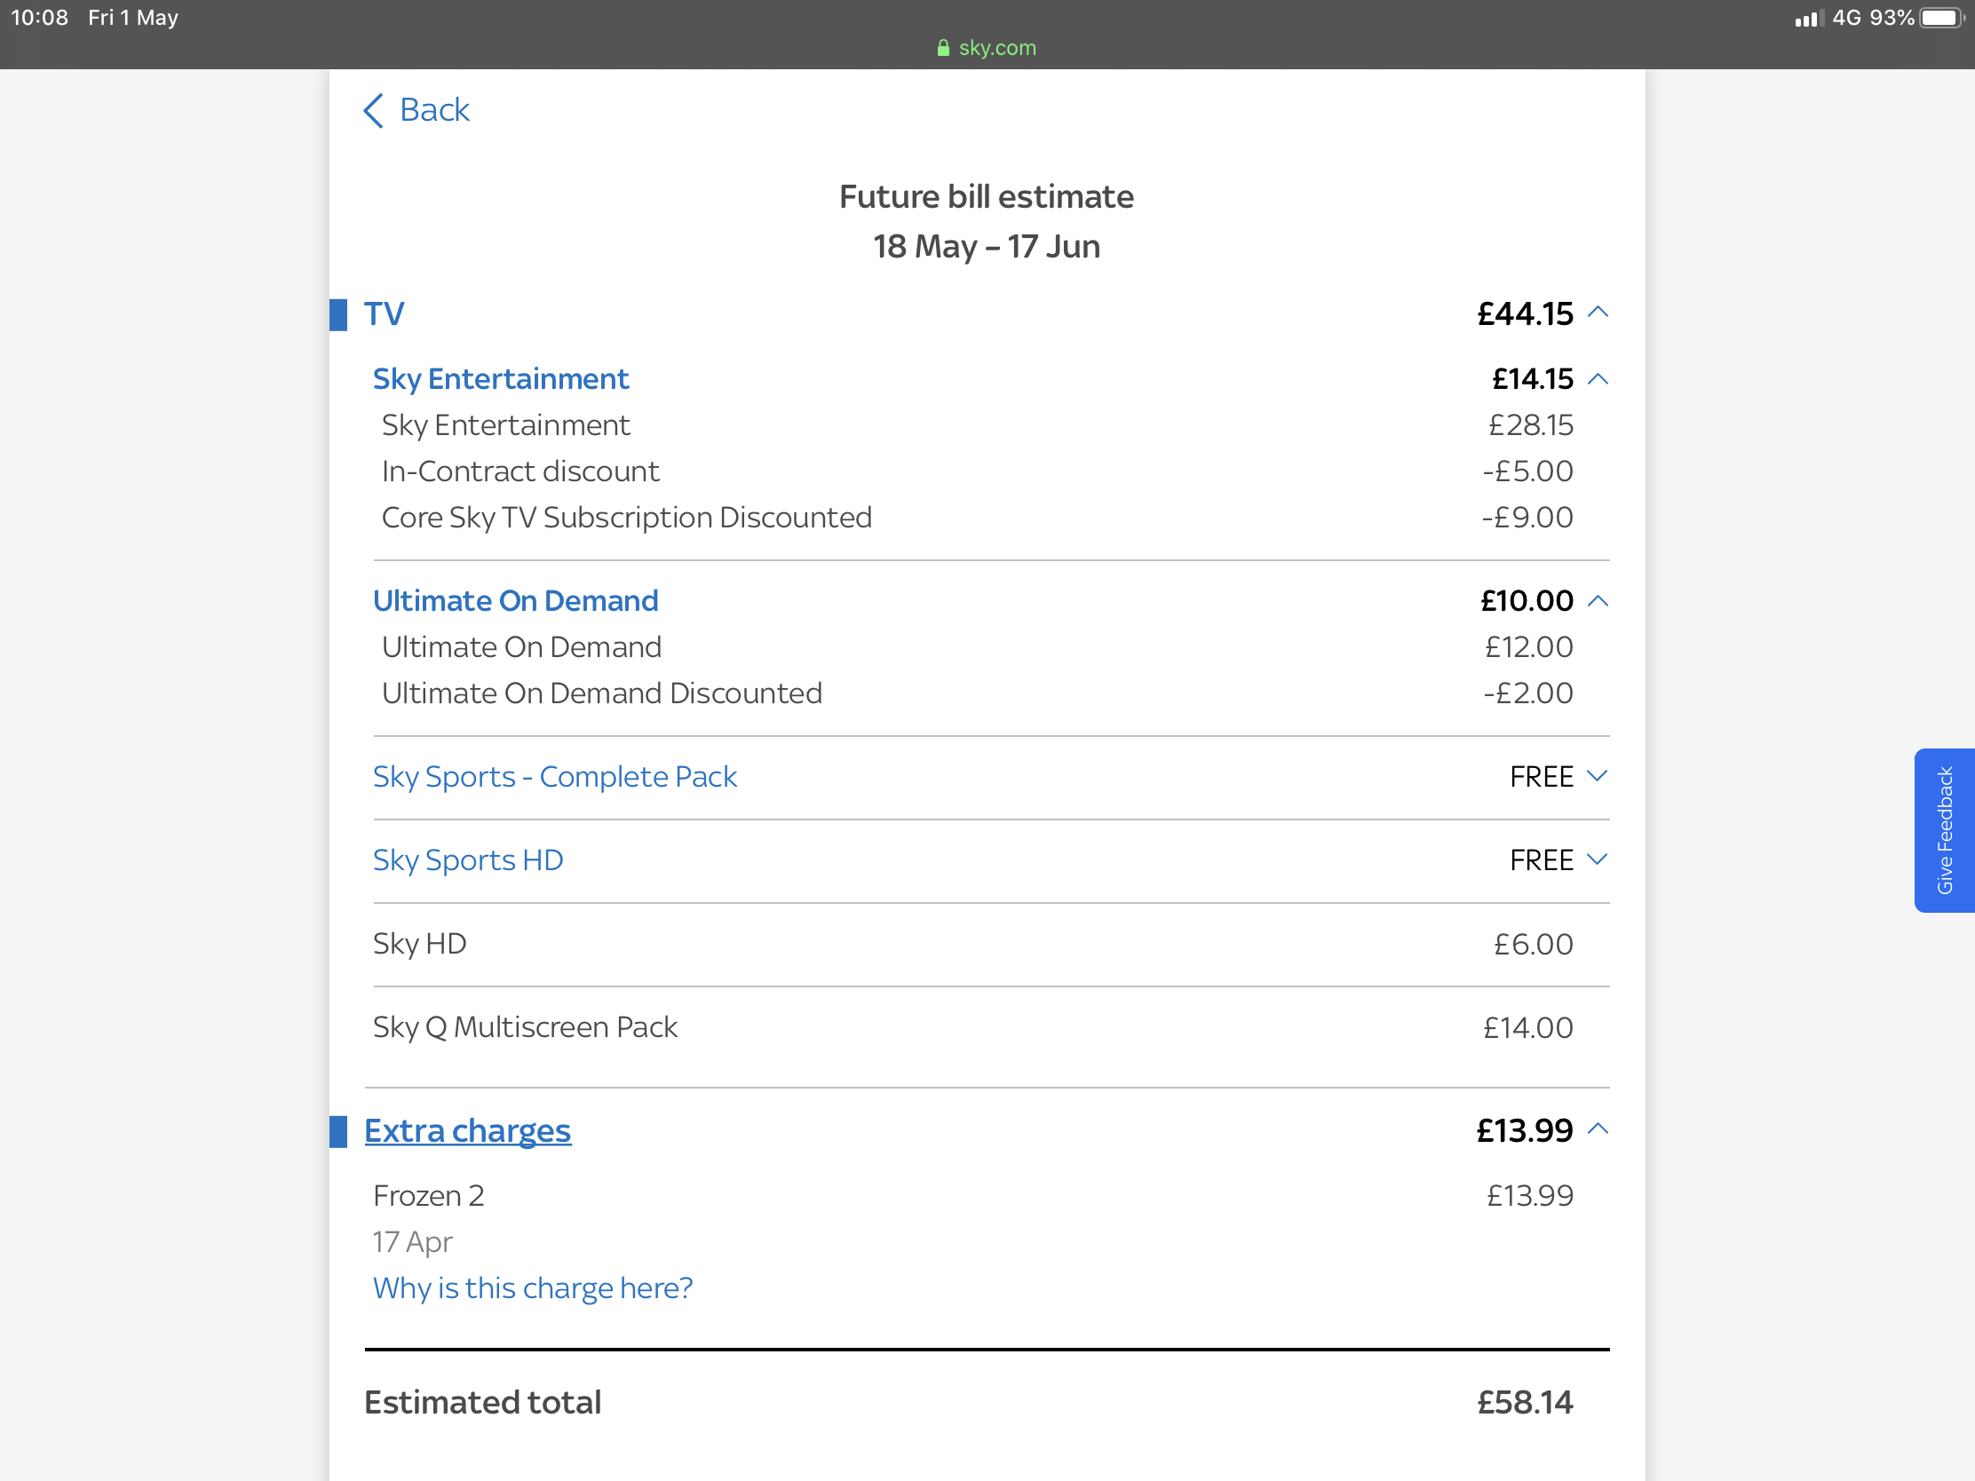Image resolution: width=1975 pixels, height=1481 pixels.
Task: Expand Sky Sports HD chevron
Action: [x=1598, y=859]
